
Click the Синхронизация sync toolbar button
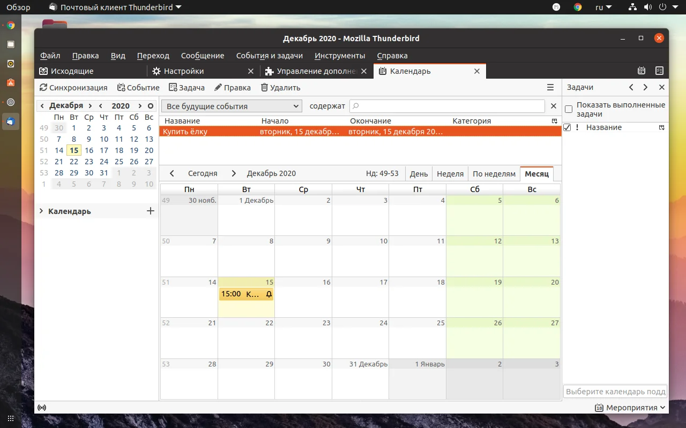pyautogui.click(x=74, y=87)
